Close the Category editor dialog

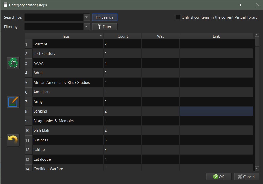click(258, 5)
